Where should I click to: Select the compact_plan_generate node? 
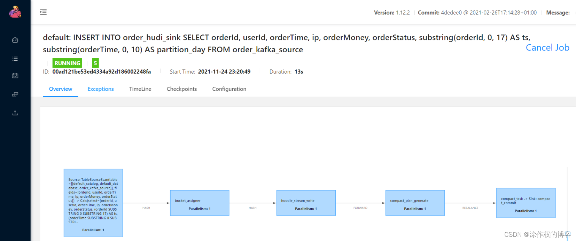(415, 203)
